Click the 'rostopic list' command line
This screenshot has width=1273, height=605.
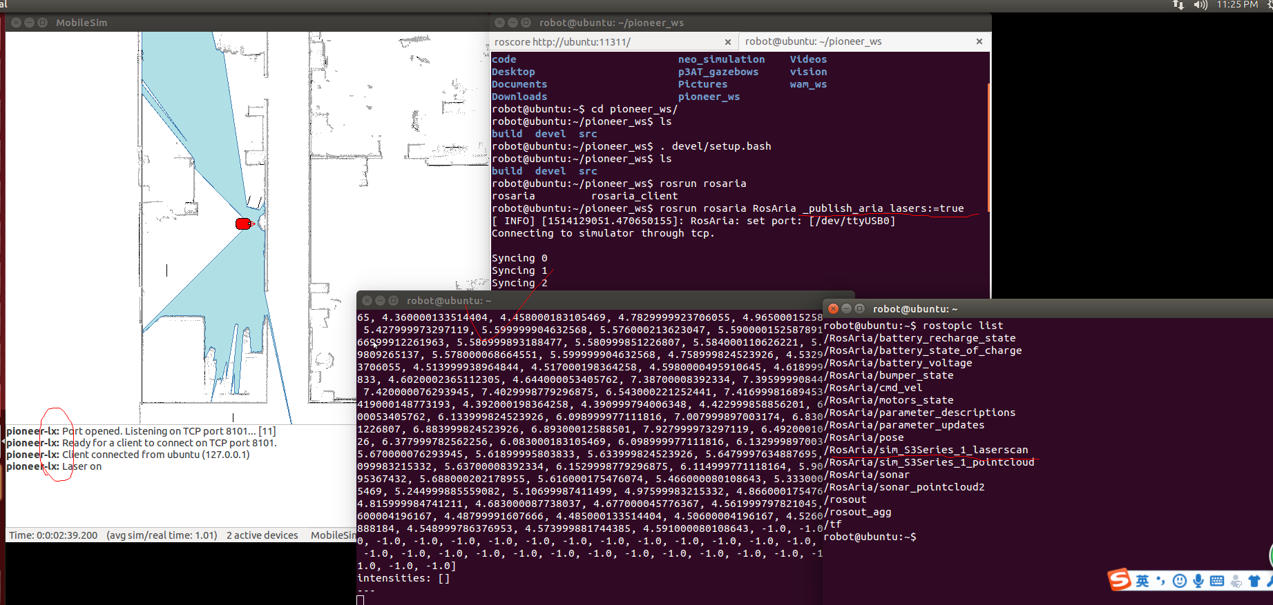[914, 326]
